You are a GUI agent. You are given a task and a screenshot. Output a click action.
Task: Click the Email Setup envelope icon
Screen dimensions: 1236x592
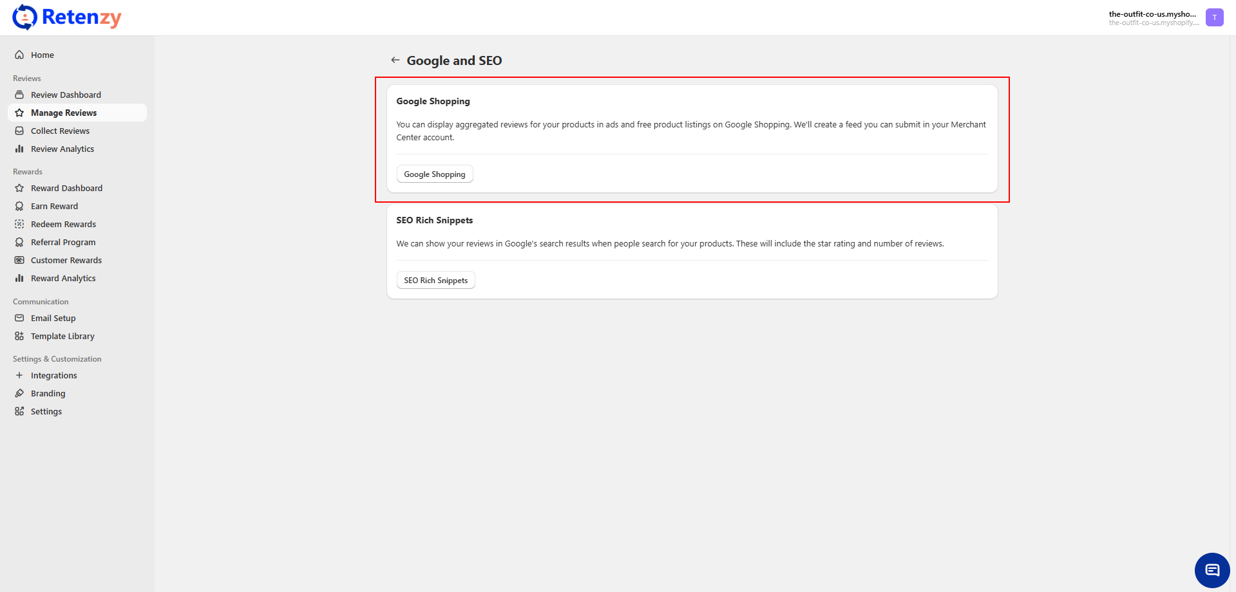pyautogui.click(x=19, y=319)
